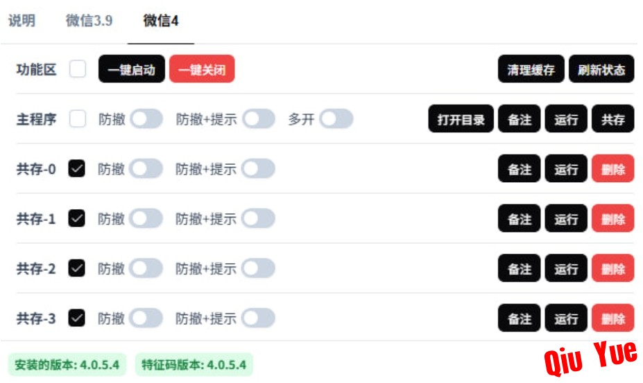Check the 功能区 select-all checkbox

click(x=78, y=69)
